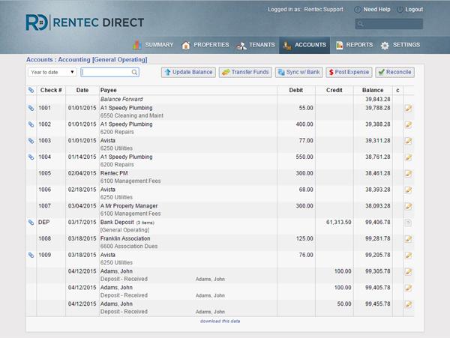The width and height of the screenshot is (450, 338).
Task: Click check number 1005
Action: [x=45, y=173]
